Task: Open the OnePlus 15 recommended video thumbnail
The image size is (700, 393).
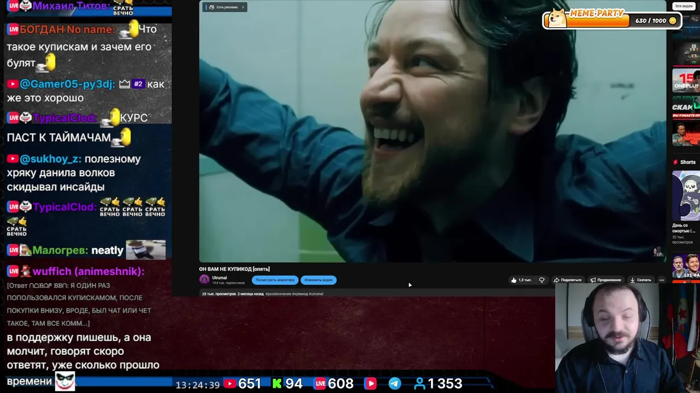Action: click(x=686, y=81)
